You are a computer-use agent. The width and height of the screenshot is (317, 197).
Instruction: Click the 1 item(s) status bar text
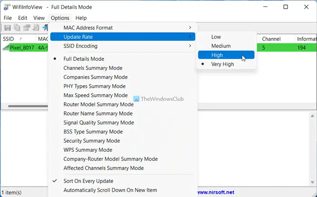pos(11,192)
